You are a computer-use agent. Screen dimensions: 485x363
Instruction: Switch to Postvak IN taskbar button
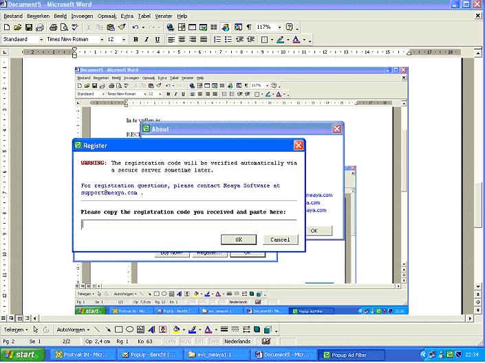tap(84, 355)
